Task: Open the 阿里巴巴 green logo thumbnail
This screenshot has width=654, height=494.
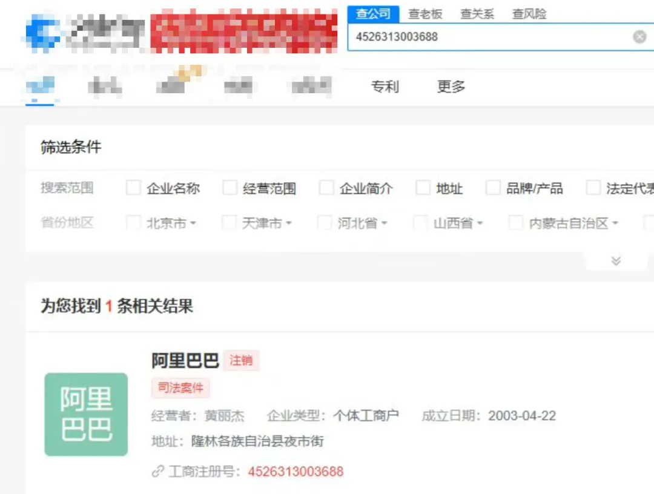Action: coord(86,414)
